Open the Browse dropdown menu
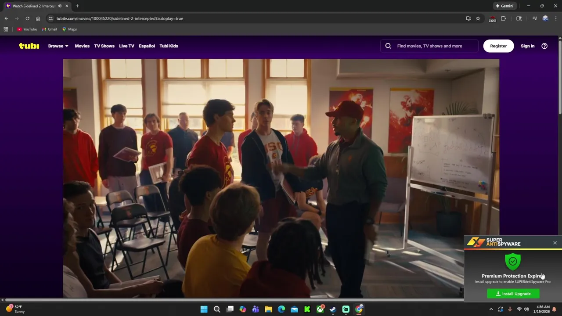Image resolution: width=562 pixels, height=316 pixels. (58, 46)
